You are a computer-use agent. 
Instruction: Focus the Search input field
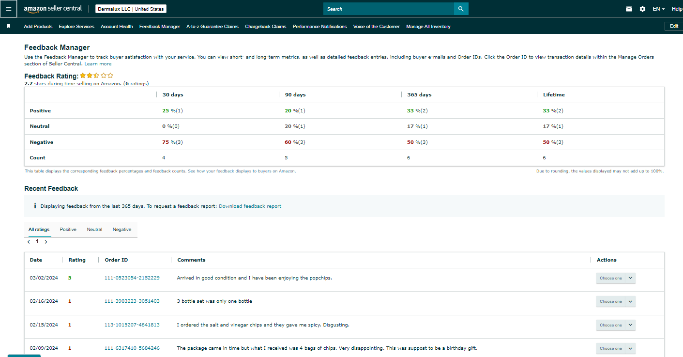pos(389,9)
